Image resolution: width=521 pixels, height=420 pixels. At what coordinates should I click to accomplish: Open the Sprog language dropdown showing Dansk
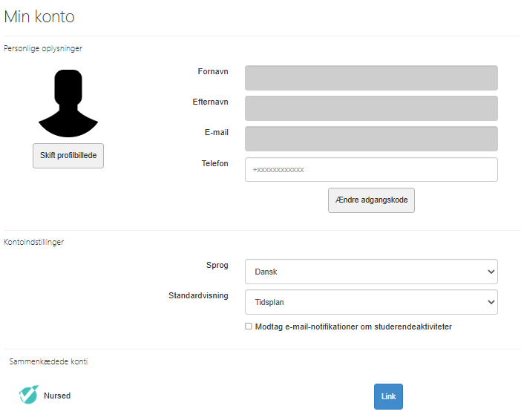click(x=371, y=272)
